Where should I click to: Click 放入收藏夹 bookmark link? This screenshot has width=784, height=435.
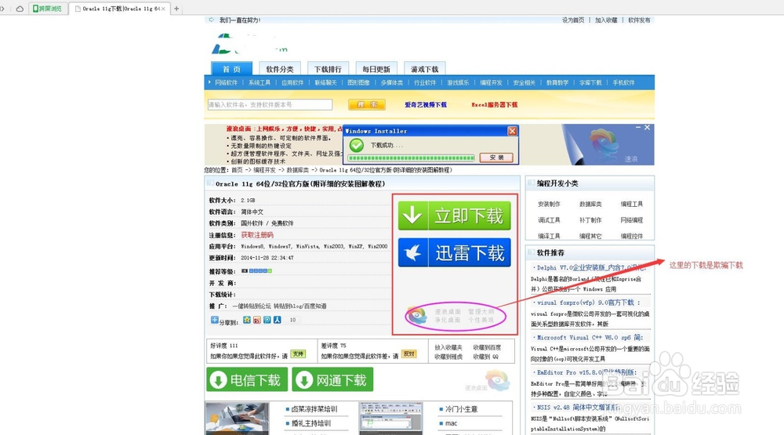coord(448,347)
